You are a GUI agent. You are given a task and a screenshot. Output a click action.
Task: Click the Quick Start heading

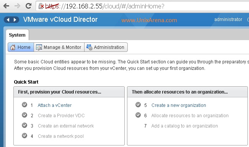click(x=26, y=82)
